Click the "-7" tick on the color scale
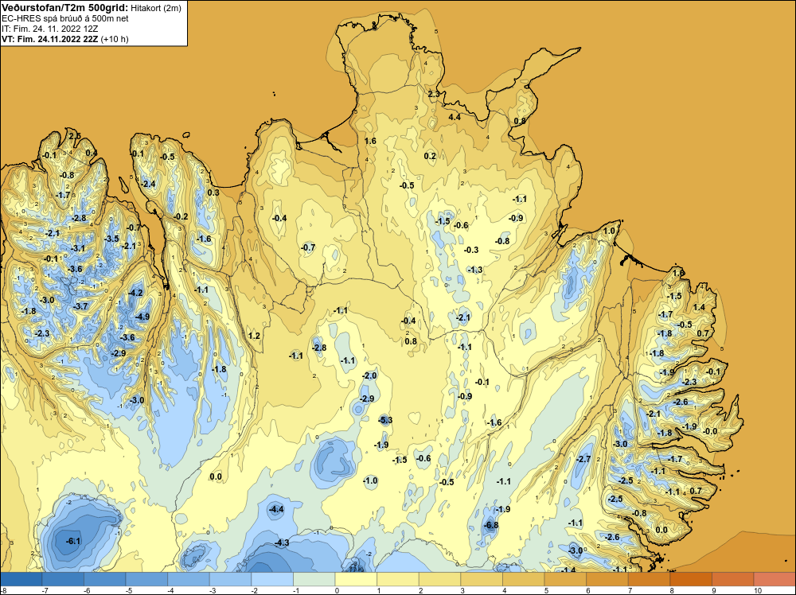The height and width of the screenshot is (595, 796). click(45, 590)
